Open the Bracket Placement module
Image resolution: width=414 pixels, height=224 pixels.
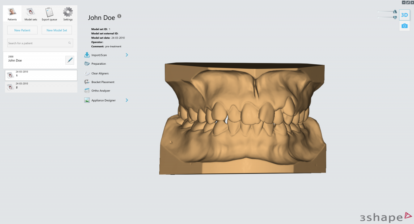(x=103, y=82)
